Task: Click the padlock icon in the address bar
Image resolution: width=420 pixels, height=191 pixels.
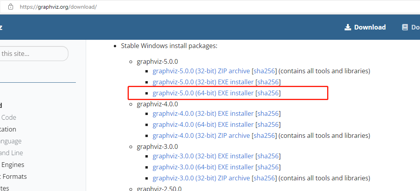Action: (11, 7)
